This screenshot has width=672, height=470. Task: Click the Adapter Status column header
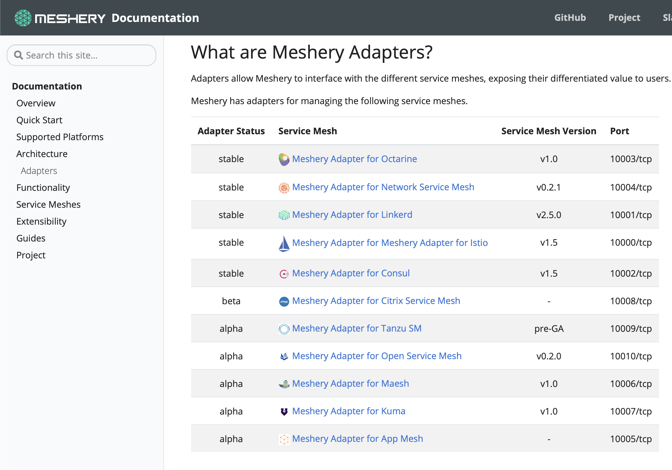click(231, 131)
